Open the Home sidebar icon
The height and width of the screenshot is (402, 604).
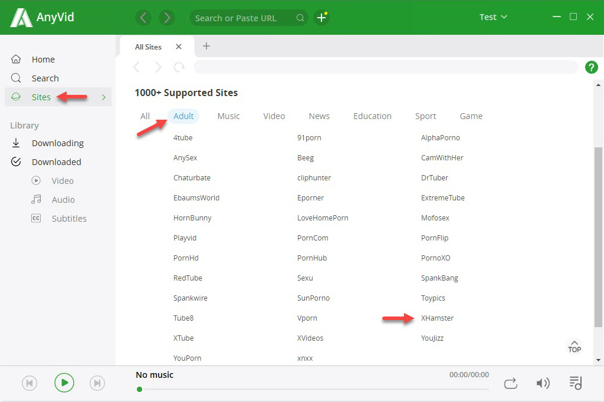[x=16, y=60]
